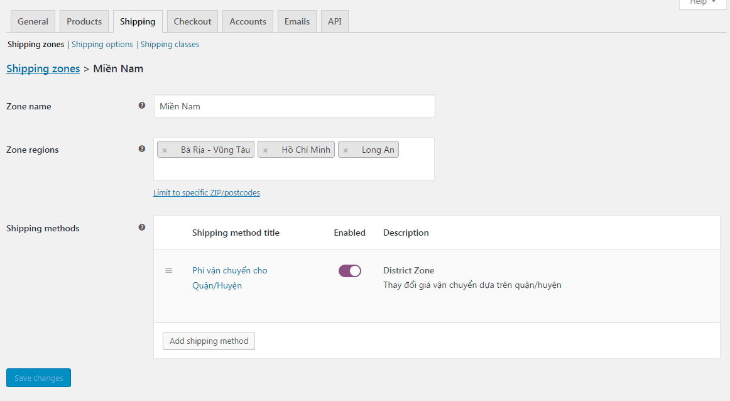The width and height of the screenshot is (730, 401).
Task: Click the Zone name help icon
Action: point(142,106)
